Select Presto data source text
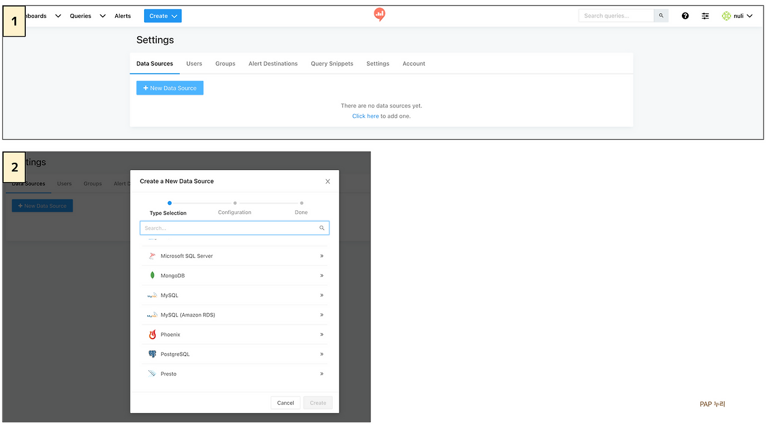 coord(169,374)
